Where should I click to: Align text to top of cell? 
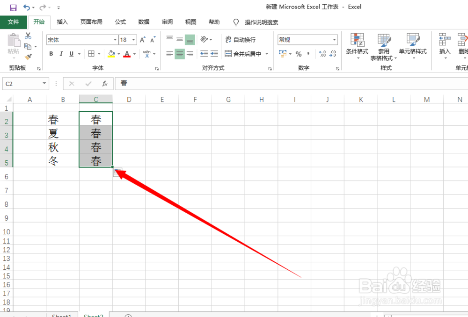click(169, 39)
